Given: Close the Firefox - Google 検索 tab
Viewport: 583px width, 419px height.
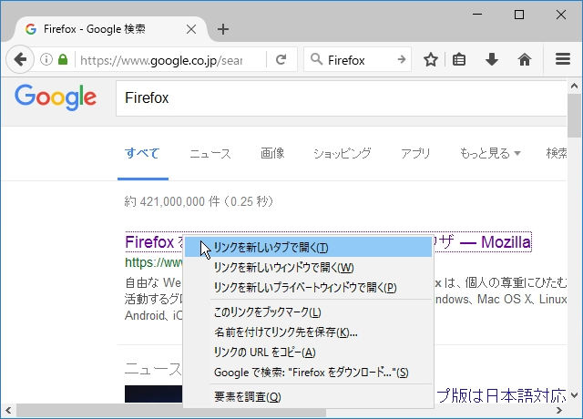Looking at the screenshot, I should tap(191, 29).
